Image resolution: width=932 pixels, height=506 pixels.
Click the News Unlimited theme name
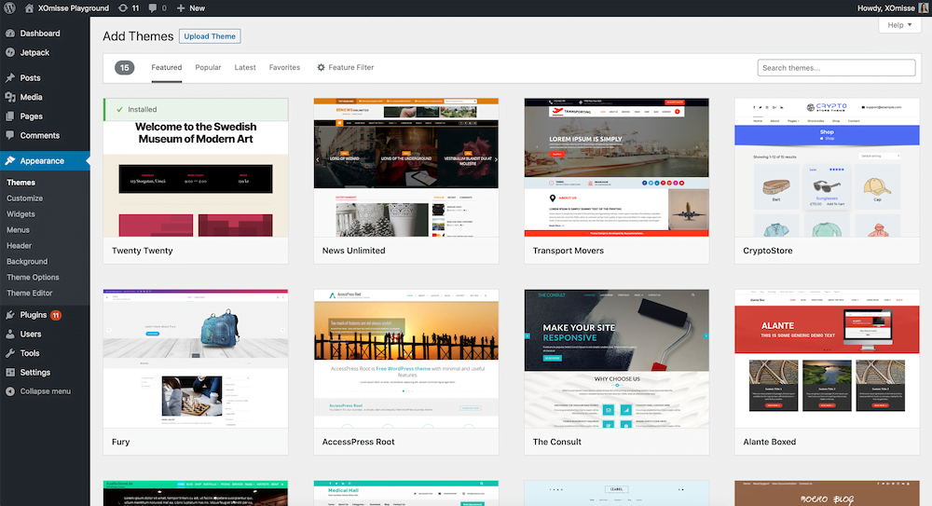(353, 251)
